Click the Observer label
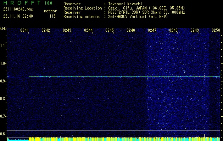The image size is (223, 141). coord(72,4)
